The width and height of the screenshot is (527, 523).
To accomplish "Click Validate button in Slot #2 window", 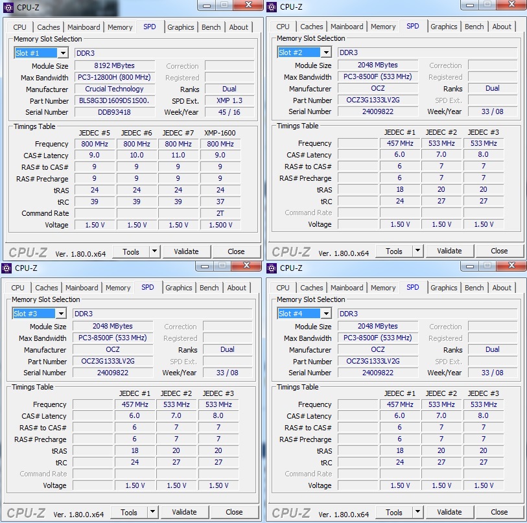I will click(x=449, y=251).
